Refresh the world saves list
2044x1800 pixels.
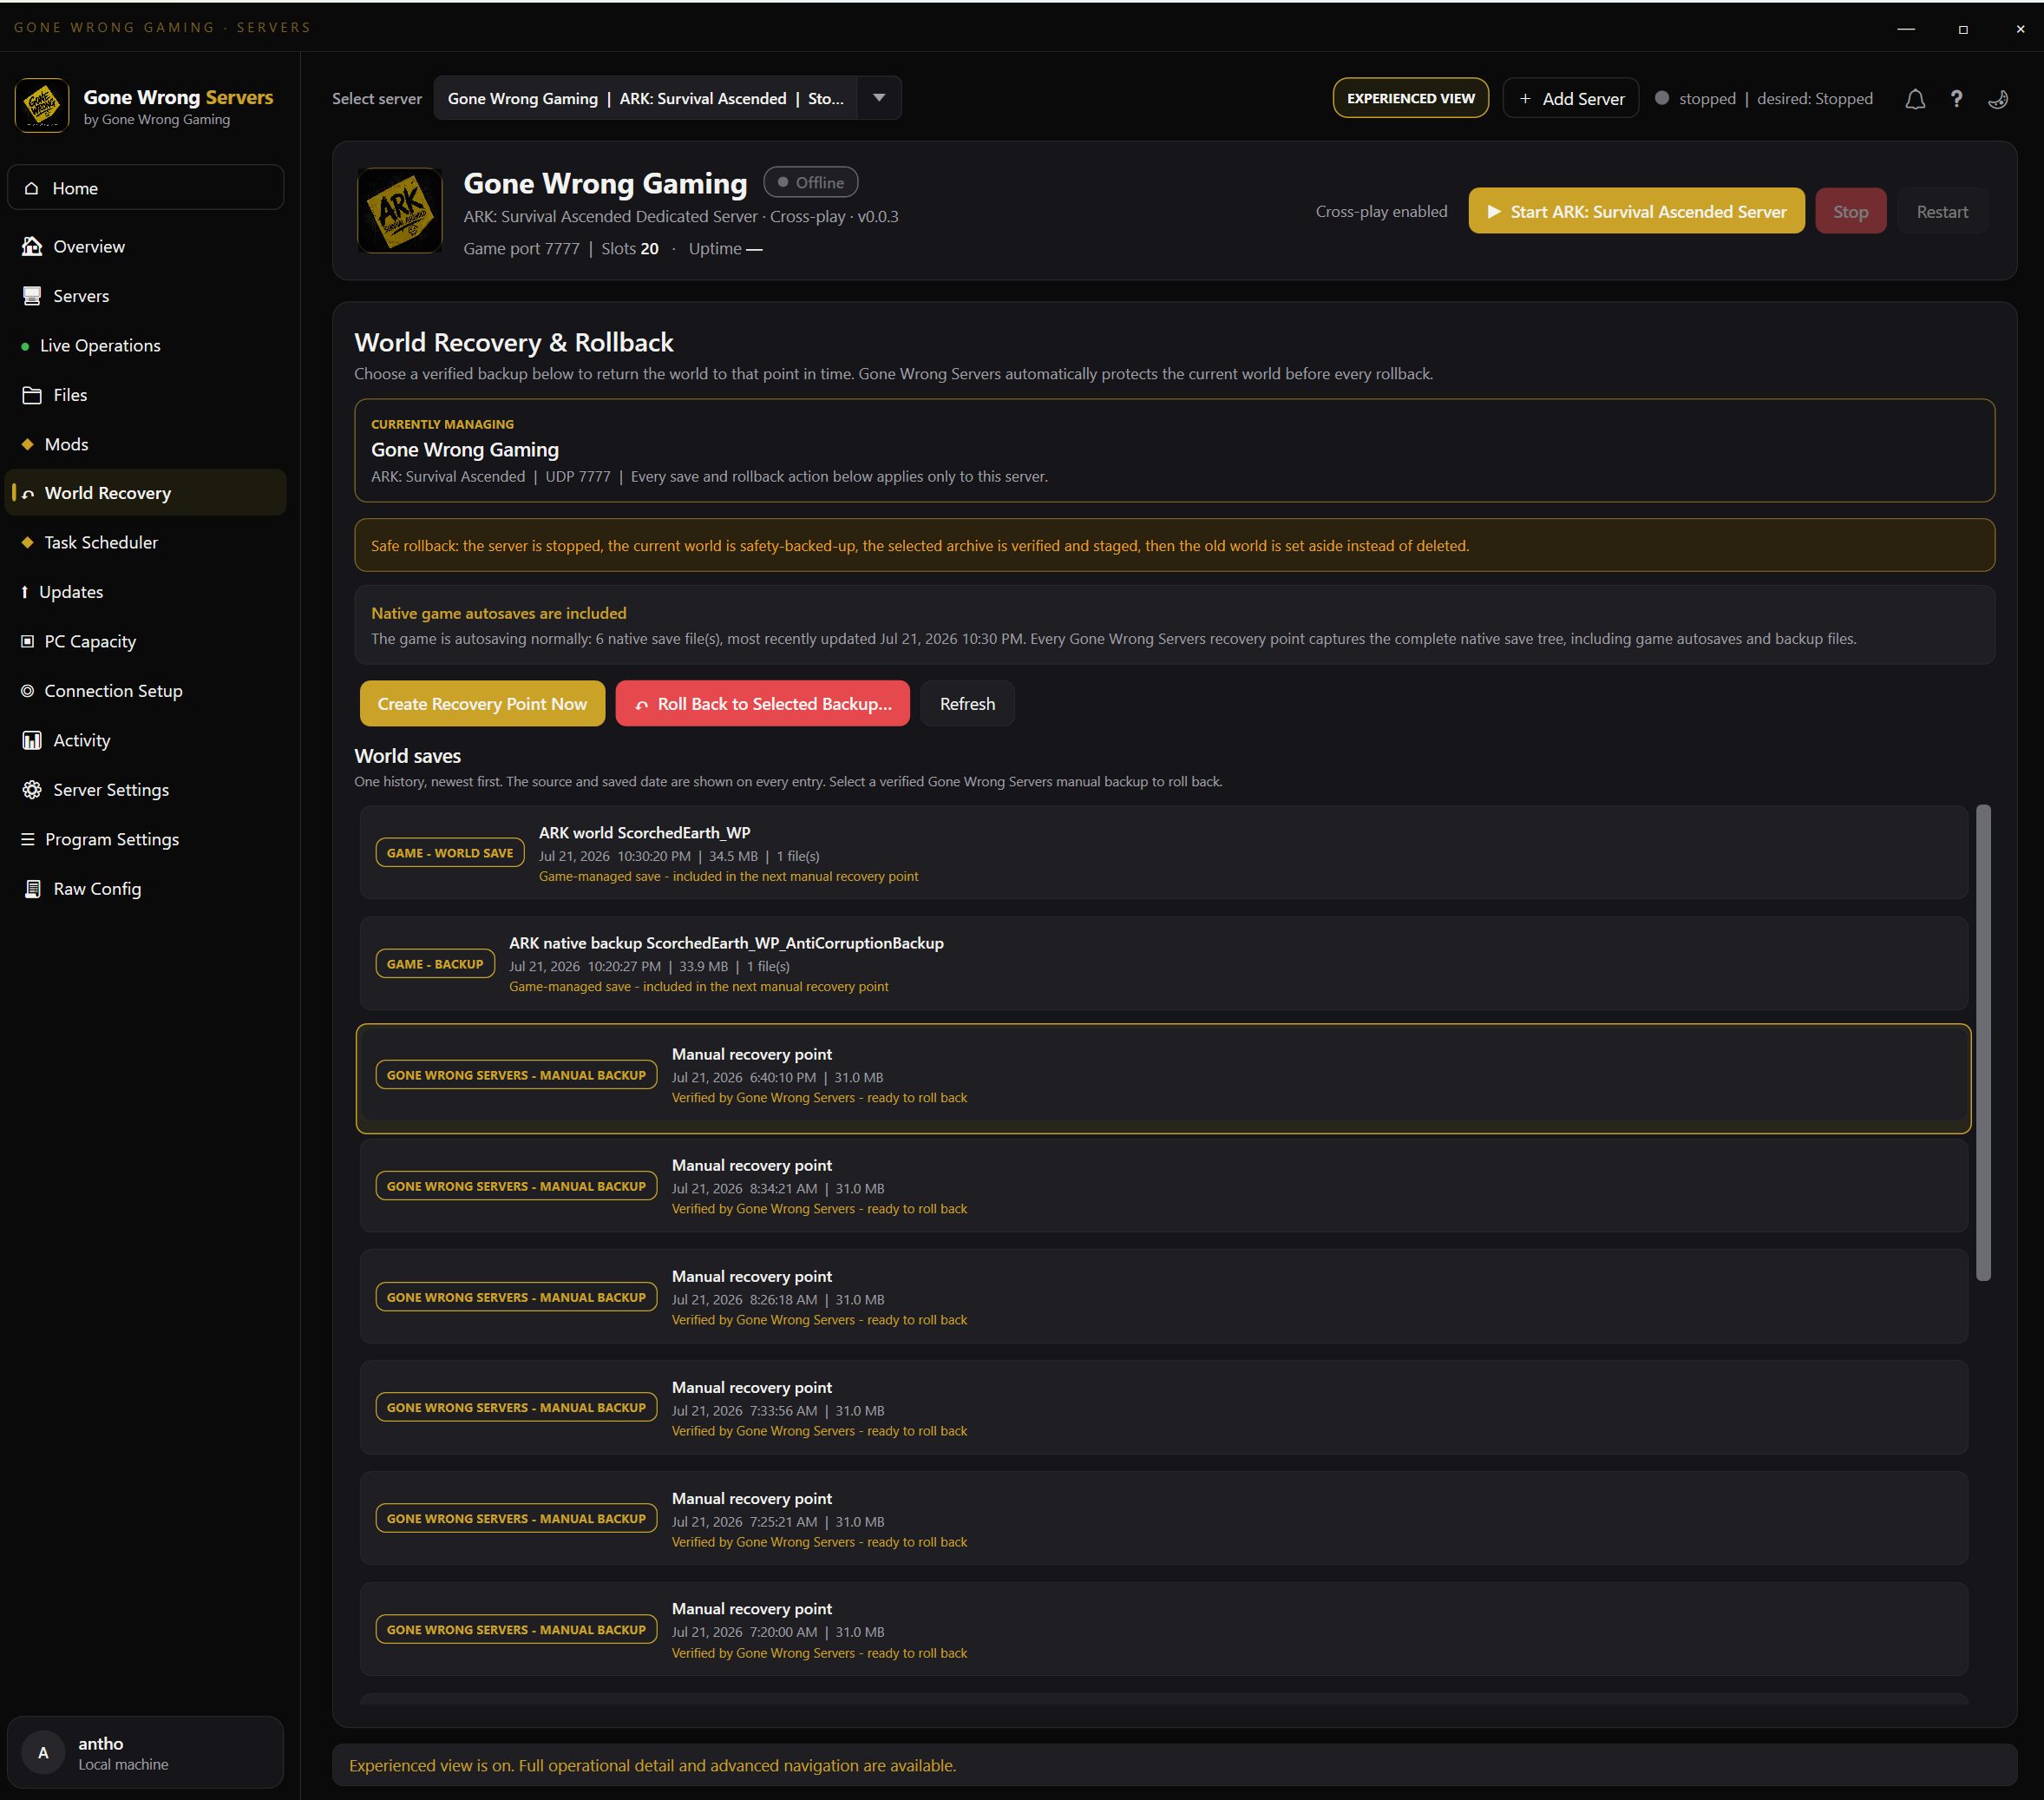click(967, 703)
